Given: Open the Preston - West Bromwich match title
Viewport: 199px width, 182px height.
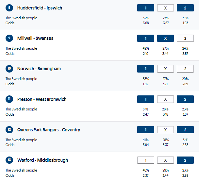Looking at the screenshot, I should pos(42,99).
